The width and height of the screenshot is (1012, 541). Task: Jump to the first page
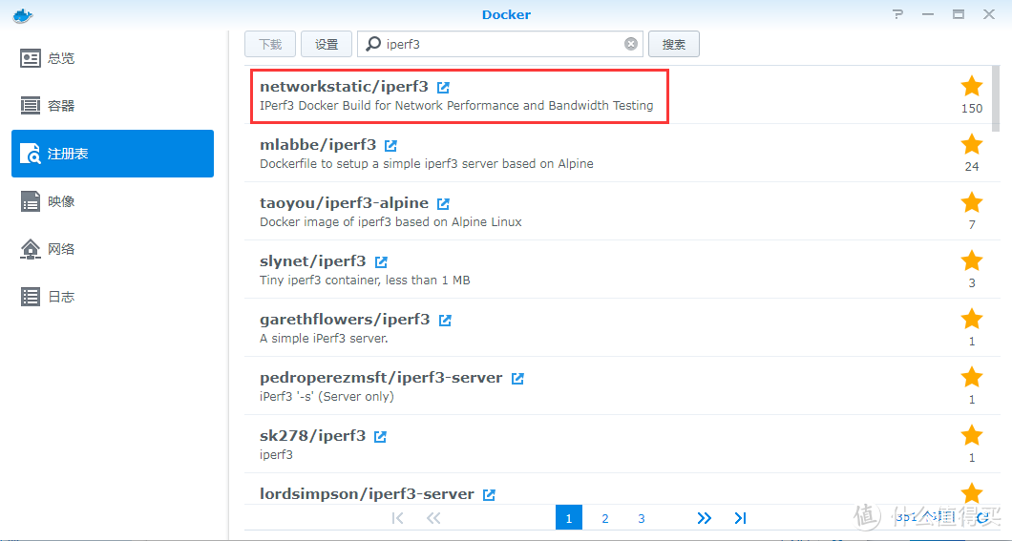pos(397,518)
